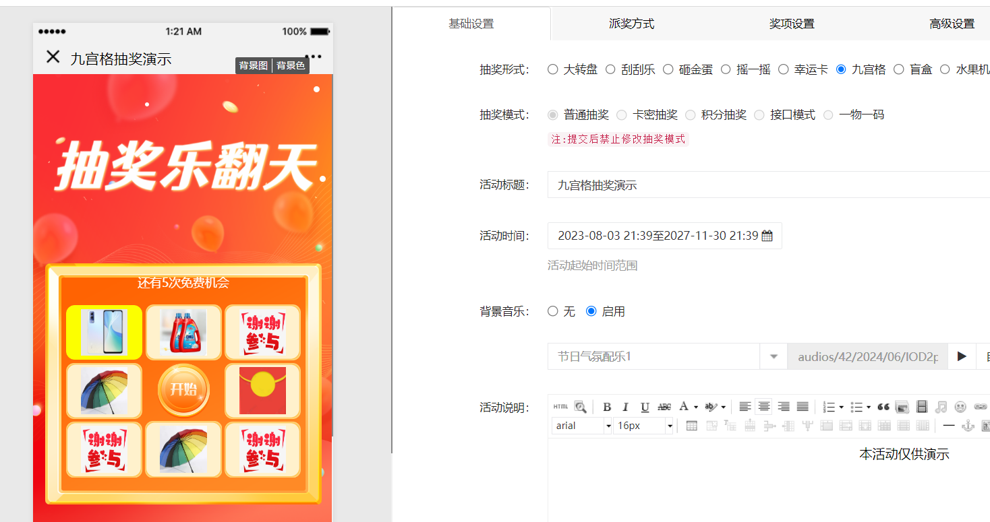Image resolution: width=990 pixels, height=522 pixels.
Task: Select the 大转盘 lottery format
Action: [x=553, y=69]
